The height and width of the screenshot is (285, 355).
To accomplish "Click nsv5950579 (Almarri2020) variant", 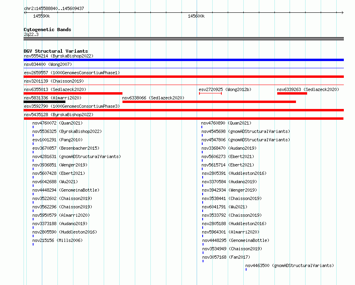I will 61,215.
